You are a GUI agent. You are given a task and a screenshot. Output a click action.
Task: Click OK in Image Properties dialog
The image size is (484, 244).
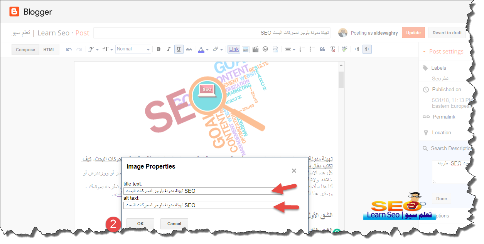tap(140, 224)
